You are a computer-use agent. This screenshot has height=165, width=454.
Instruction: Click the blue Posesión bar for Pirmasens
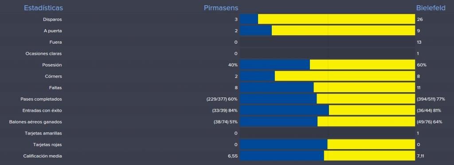point(275,65)
